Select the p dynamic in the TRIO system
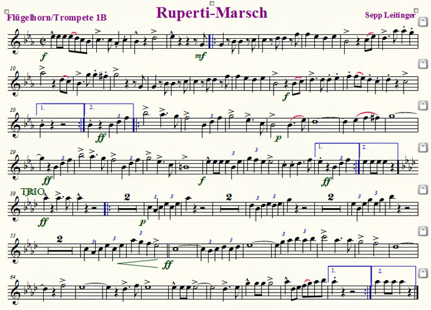The width and height of the screenshot is (431, 310). click(x=142, y=222)
